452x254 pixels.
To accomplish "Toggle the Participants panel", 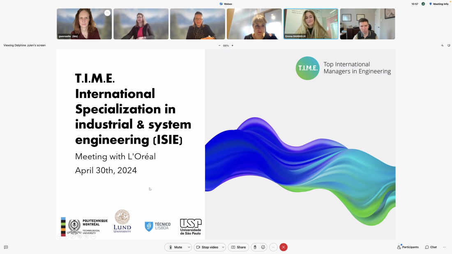I will [408, 247].
